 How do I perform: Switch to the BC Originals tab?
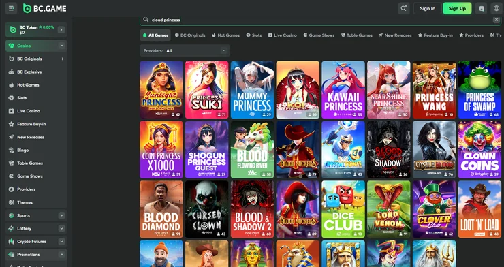[x=190, y=35]
